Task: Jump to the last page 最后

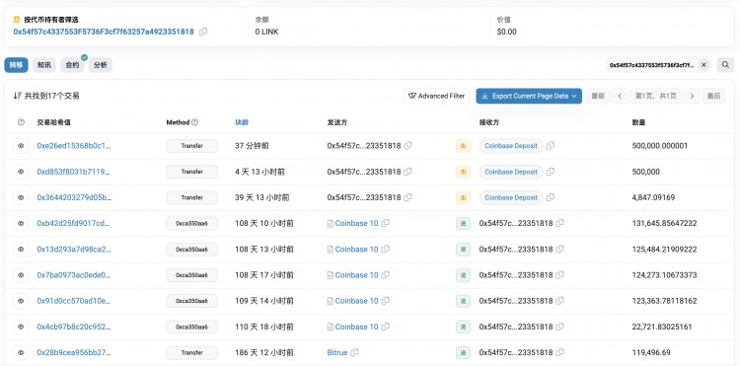Action: click(x=714, y=96)
